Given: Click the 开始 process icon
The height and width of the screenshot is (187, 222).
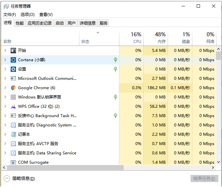Looking at the screenshot, I should (13, 51).
